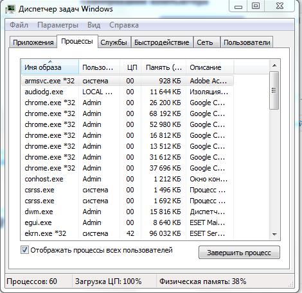
Task: Select chrome.exe using 37 696 КБ
Action: 127,168
